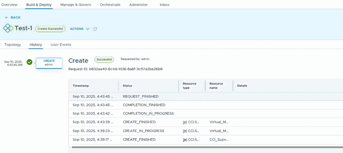
Task: Open the Build & Deploy tab
Action: [39, 5]
